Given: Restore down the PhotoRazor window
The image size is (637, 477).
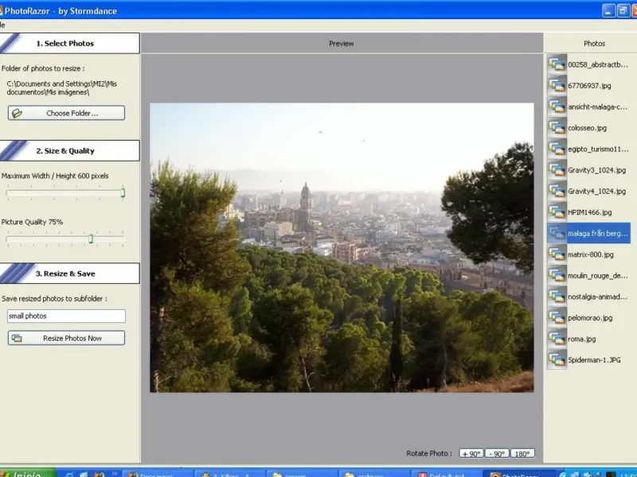Looking at the screenshot, I should click(623, 11).
